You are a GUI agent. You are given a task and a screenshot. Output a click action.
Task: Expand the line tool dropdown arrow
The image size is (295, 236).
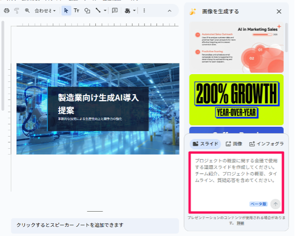(105, 11)
